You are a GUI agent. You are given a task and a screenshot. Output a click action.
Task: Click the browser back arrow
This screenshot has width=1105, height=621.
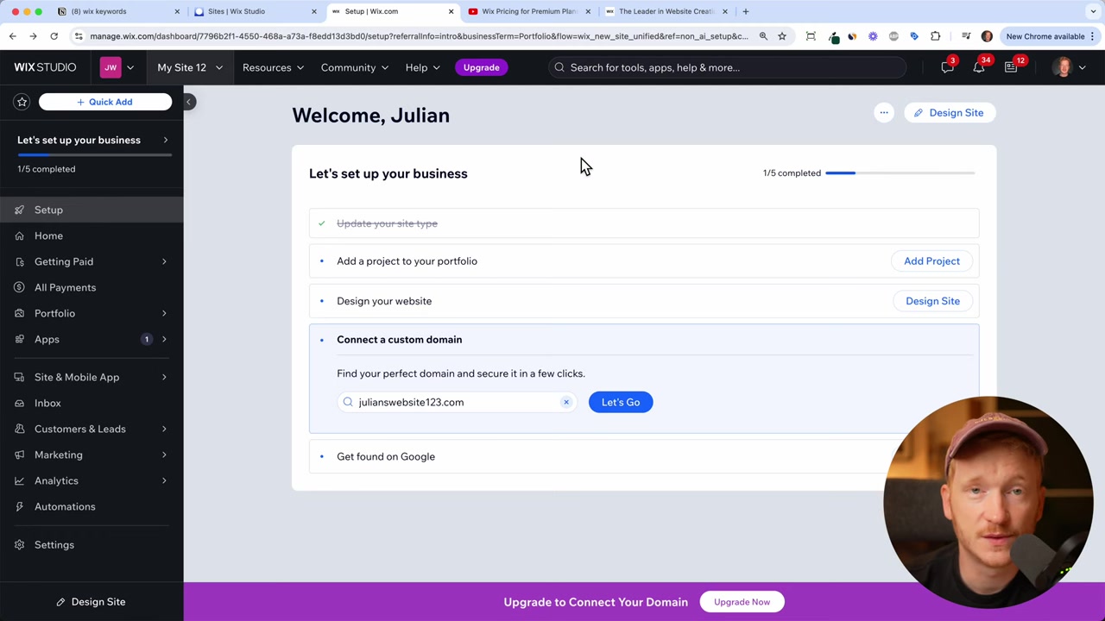click(x=12, y=36)
